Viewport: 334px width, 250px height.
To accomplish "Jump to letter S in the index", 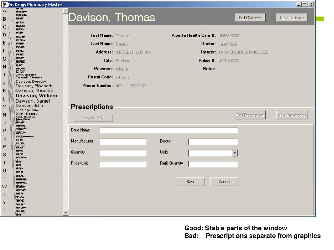I will (x=4, y=155).
